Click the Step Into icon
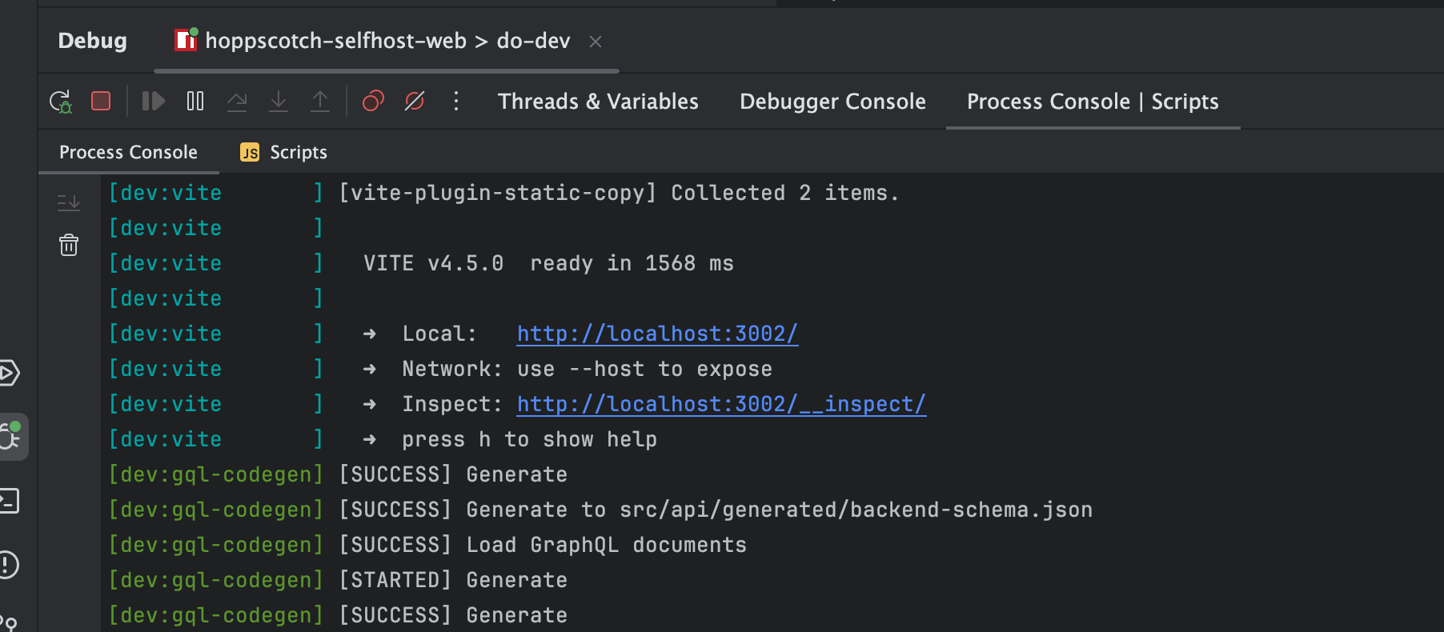The width and height of the screenshot is (1444, 632). (279, 102)
